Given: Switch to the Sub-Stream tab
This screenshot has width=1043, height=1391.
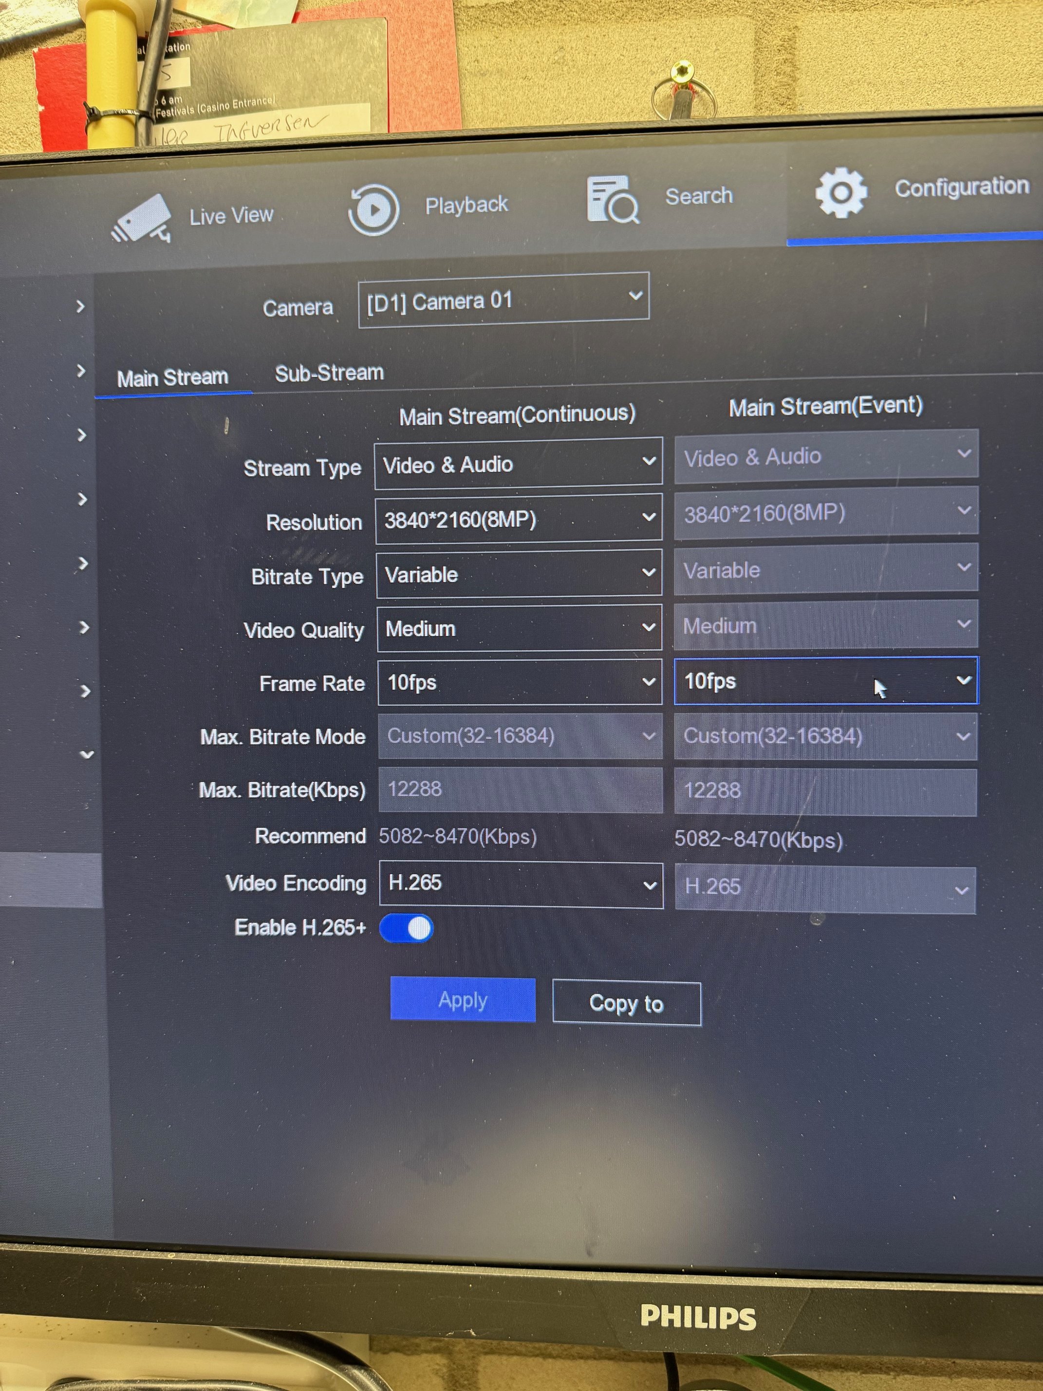Looking at the screenshot, I should [329, 373].
